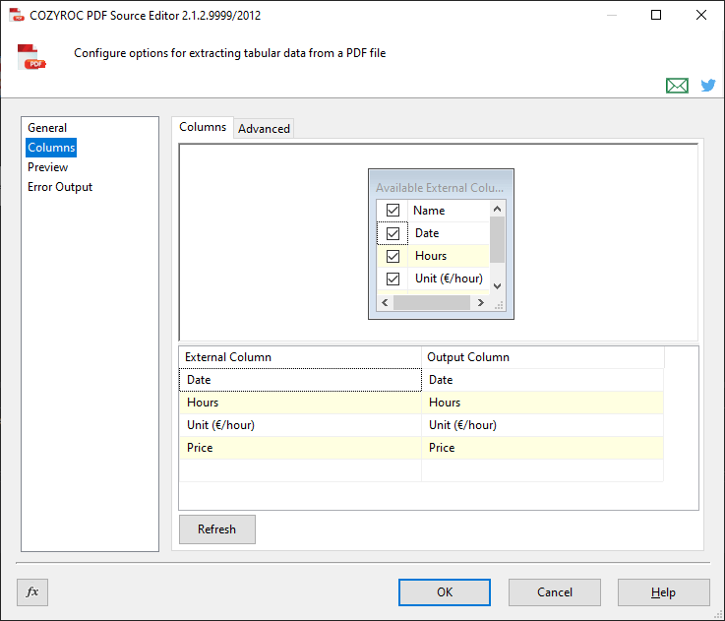The image size is (725, 621).
Task: Click the PDF file icon in header
Action: [32, 57]
